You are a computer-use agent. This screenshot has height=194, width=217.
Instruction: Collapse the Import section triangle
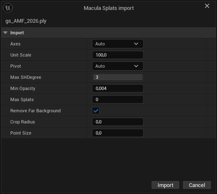coord(5,33)
